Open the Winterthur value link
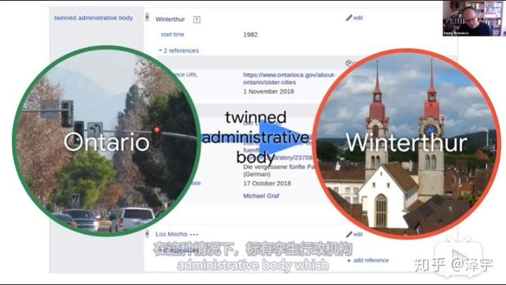This screenshot has height=285, width=506. [x=170, y=20]
